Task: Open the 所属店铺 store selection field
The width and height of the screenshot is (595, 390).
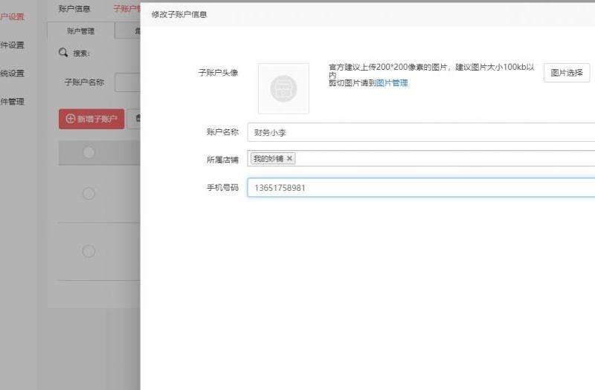Action: 439,159
